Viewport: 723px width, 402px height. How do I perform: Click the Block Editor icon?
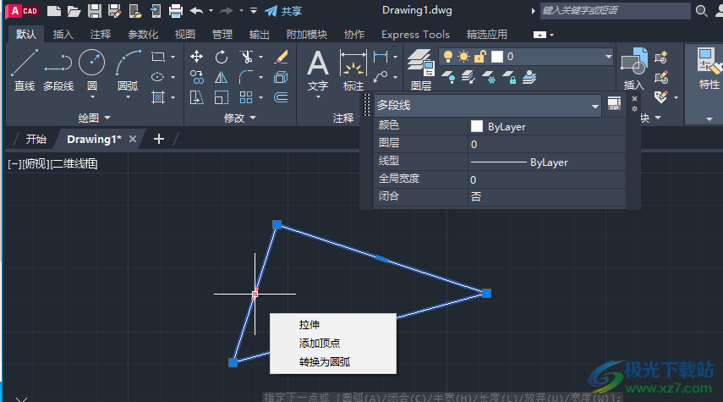pos(660,77)
